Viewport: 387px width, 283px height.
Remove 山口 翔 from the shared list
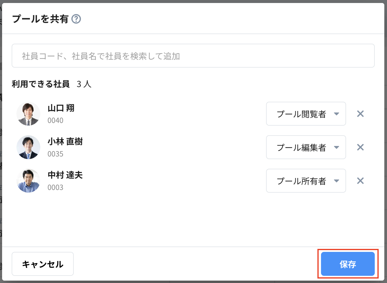click(x=360, y=114)
